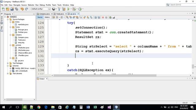
Task: Open Windows Start menu
Action: coord(3,107)
